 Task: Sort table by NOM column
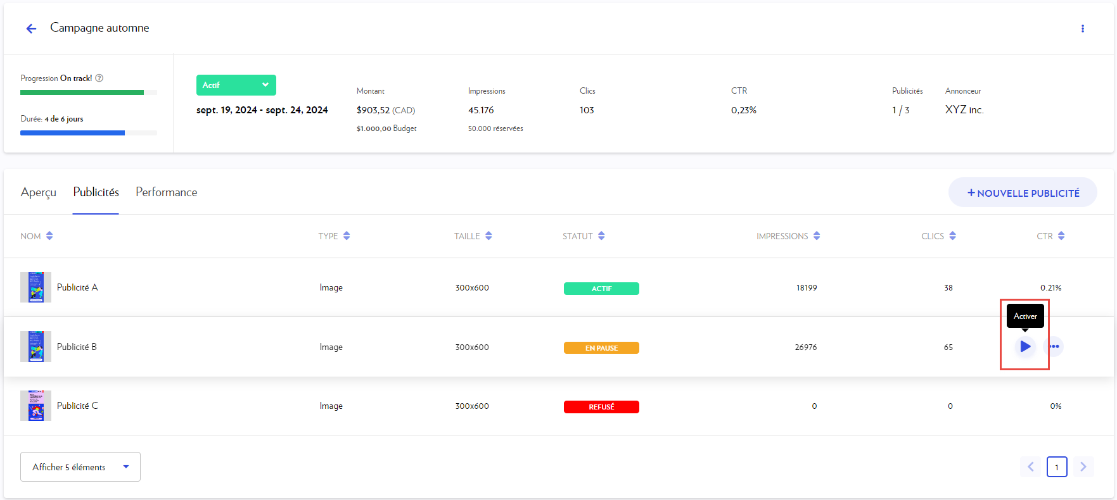[x=49, y=236]
